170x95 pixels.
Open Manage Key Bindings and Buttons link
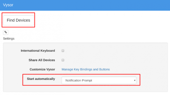point(86,69)
